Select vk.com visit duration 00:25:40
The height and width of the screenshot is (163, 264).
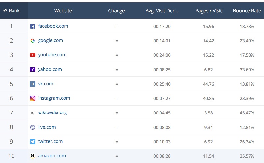click(x=162, y=84)
